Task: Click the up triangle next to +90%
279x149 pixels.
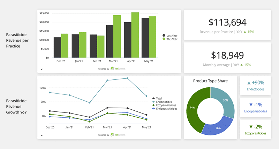Action: tap(248, 83)
